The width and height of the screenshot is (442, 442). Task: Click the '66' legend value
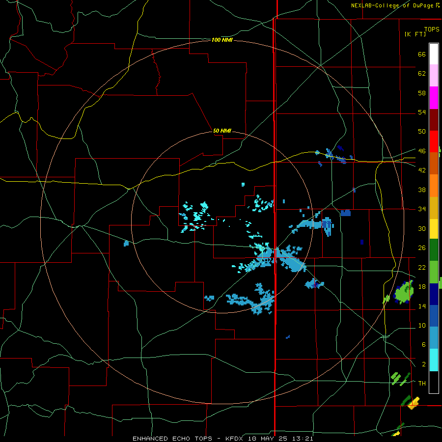422,54
